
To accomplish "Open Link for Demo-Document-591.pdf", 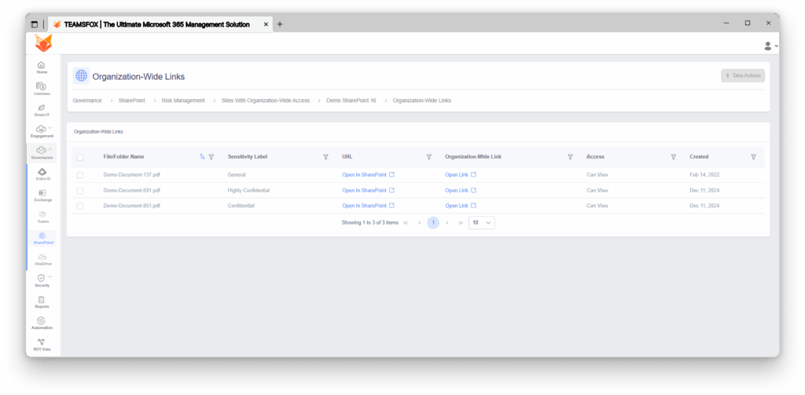I will click(461, 190).
